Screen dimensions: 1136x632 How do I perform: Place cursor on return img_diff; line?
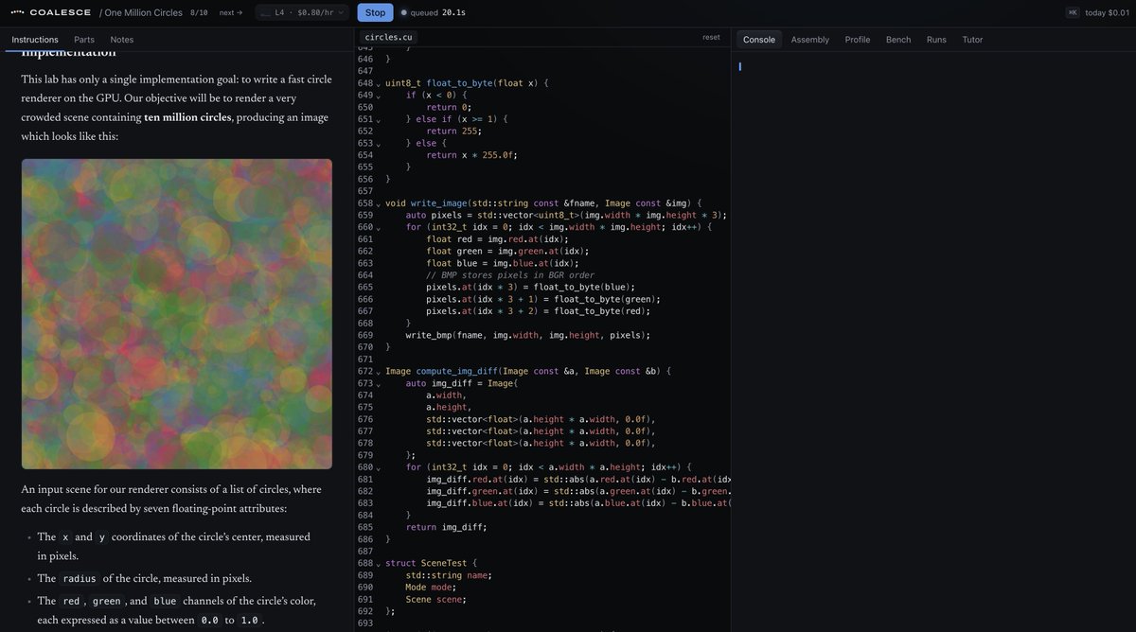[446, 527]
